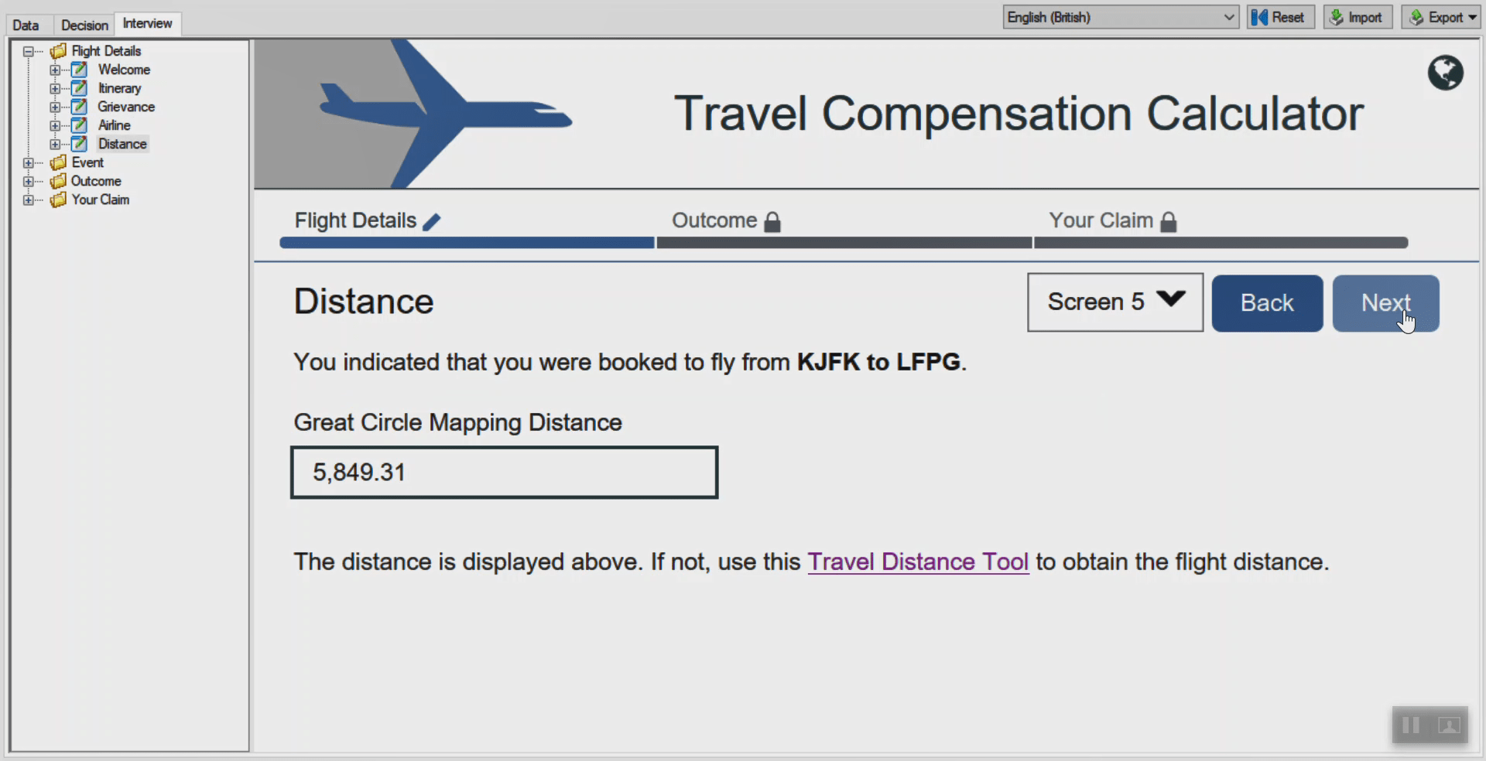Click the padlock icon next to Outcome
The height and width of the screenshot is (761, 1486).
(773, 221)
